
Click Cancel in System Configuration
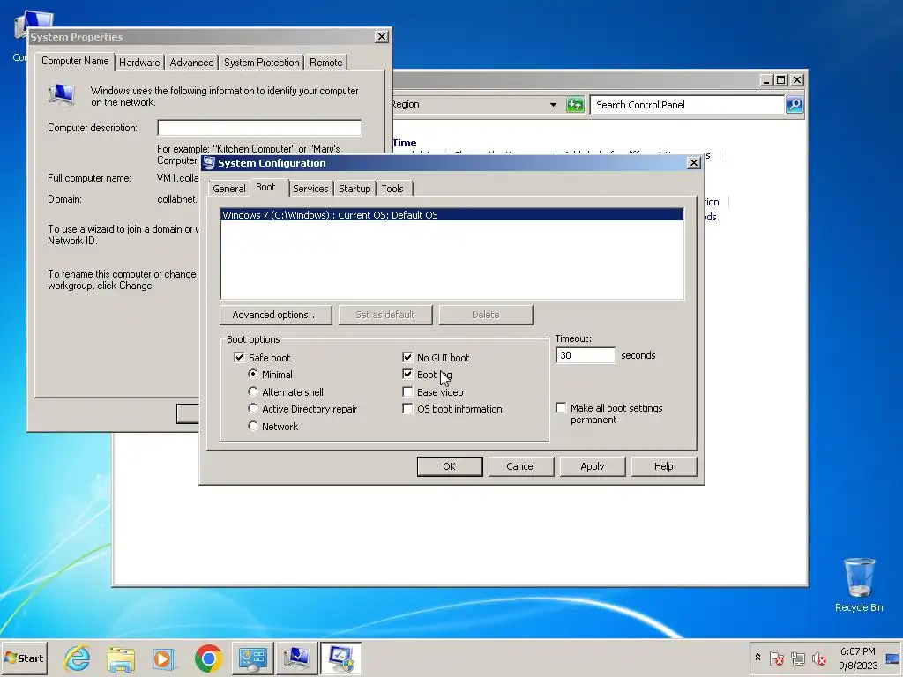pyautogui.click(x=520, y=466)
